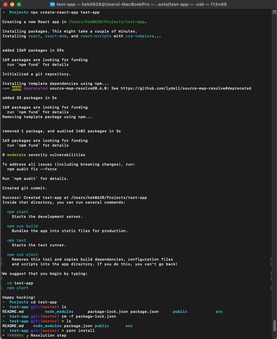
Task: Click the yellow 'moderate' severity word
Action: point(16,155)
